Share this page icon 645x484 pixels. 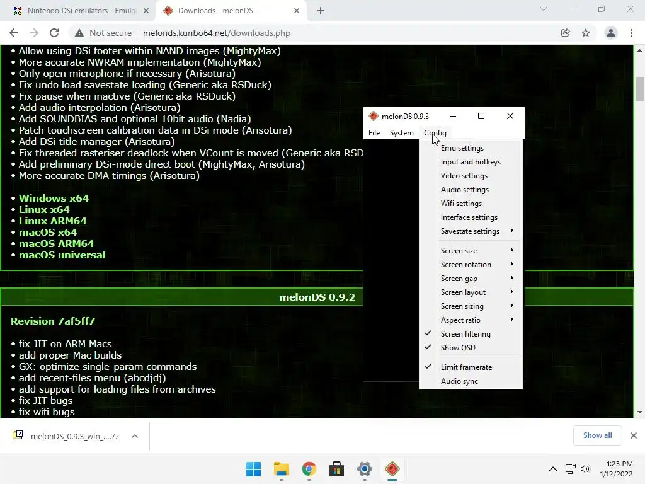[x=566, y=33]
